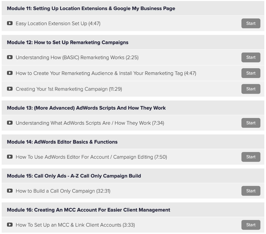Start the AdWords Editor account editing lesson
Screen dimensions: 266x234
(x=251, y=157)
